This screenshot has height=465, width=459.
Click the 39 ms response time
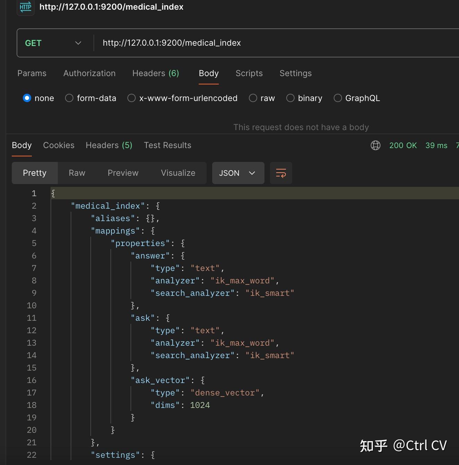click(436, 145)
